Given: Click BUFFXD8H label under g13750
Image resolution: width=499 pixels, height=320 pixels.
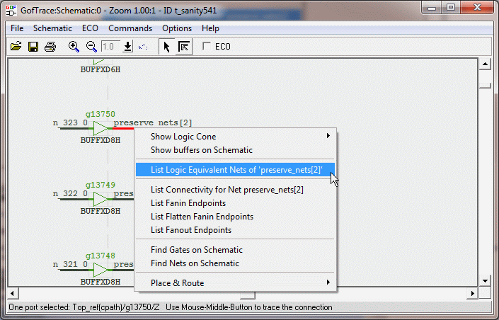Looking at the screenshot, I should (x=101, y=140).
